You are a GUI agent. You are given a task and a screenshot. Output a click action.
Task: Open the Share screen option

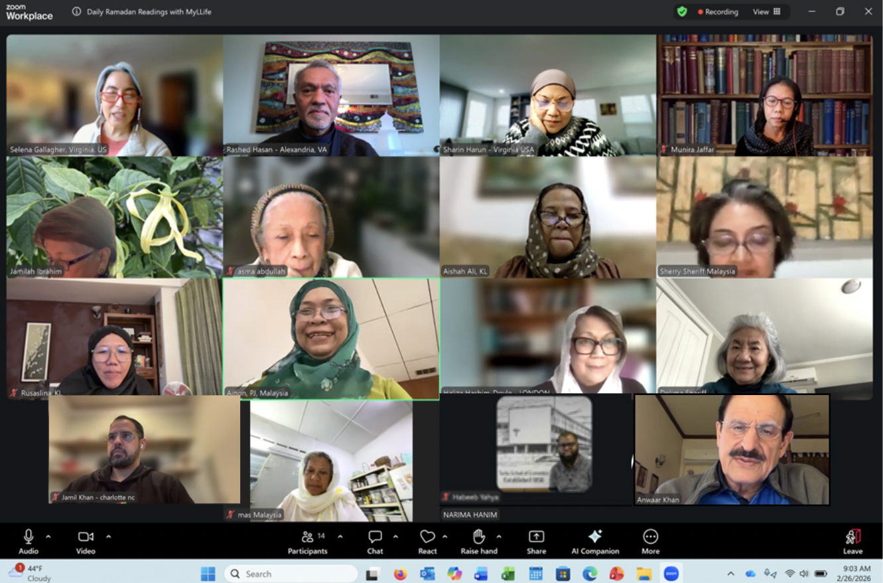coord(536,541)
